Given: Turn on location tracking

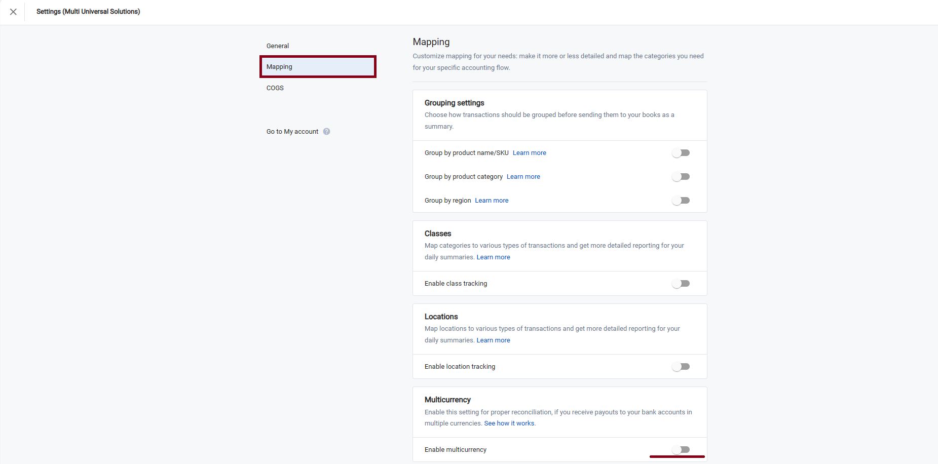Looking at the screenshot, I should pyautogui.click(x=681, y=366).
